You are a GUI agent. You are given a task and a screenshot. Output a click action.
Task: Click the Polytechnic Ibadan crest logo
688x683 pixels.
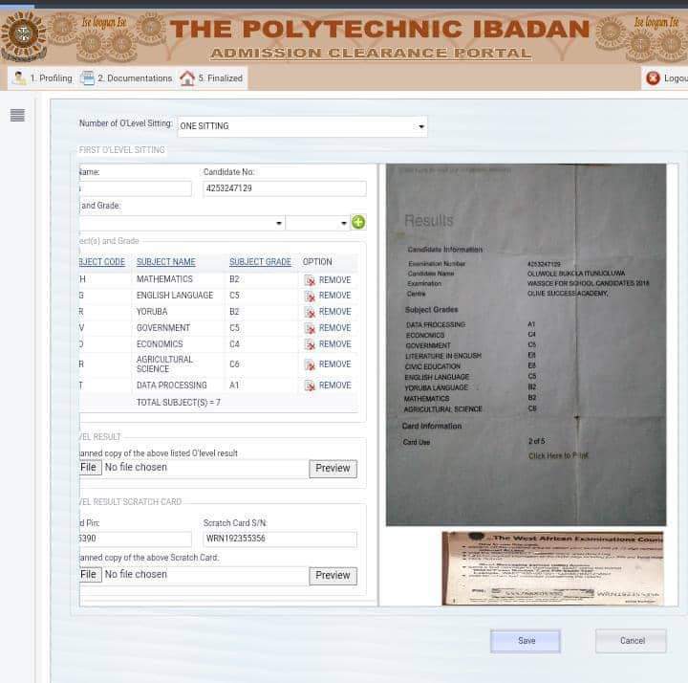[23, 36]
